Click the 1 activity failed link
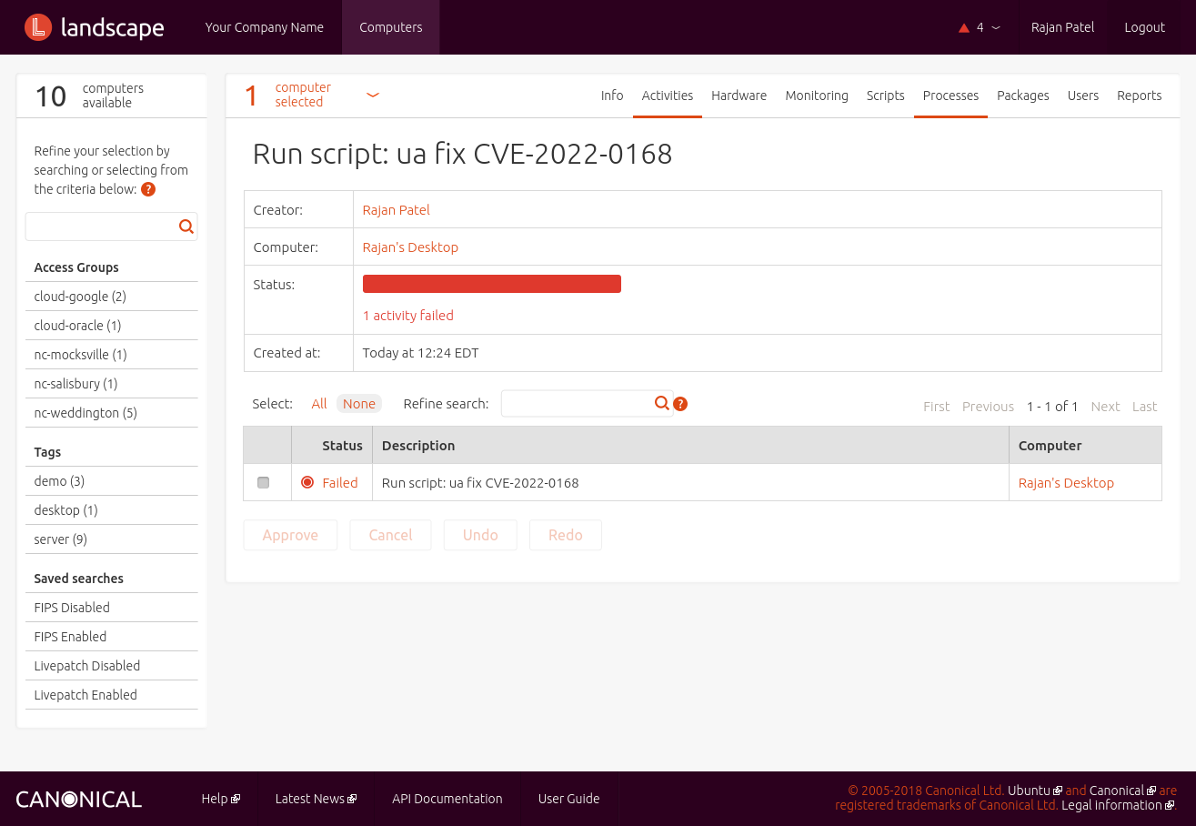 tap(408, 316)
